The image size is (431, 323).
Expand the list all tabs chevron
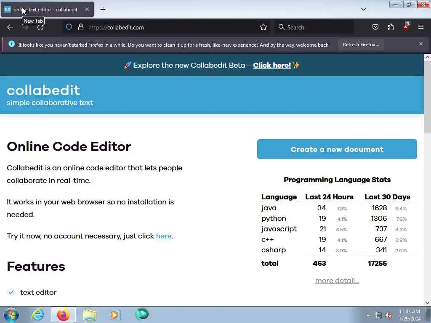[363, 9]
